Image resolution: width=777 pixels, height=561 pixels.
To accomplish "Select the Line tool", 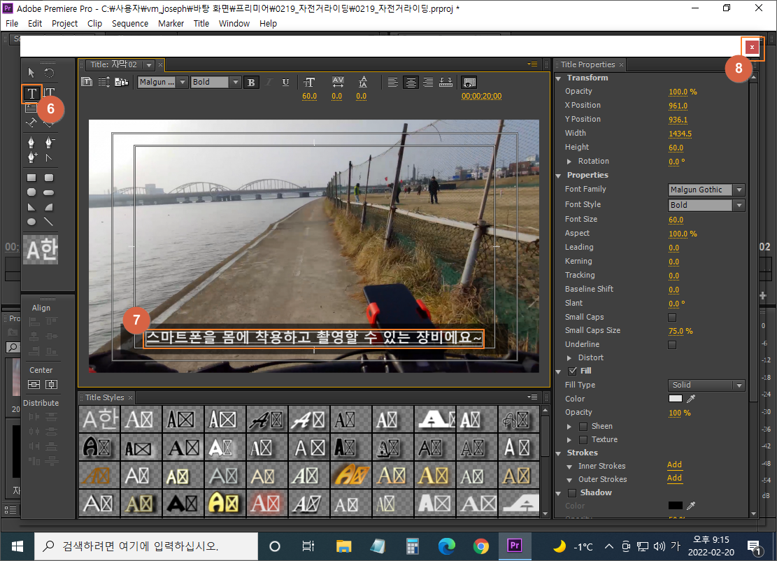I will (x=49, y=222).
